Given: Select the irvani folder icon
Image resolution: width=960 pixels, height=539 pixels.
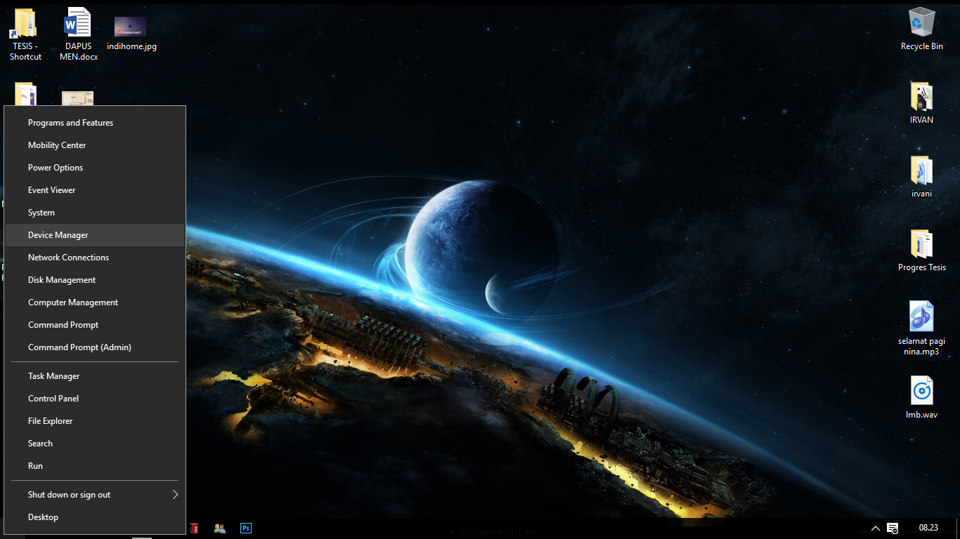Looking at the screenshot, I should click(921, 171).
